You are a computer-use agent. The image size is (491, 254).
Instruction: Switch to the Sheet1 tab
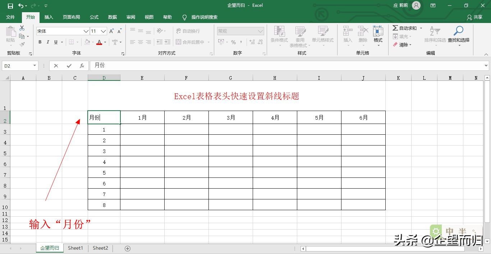coord(75,248)
